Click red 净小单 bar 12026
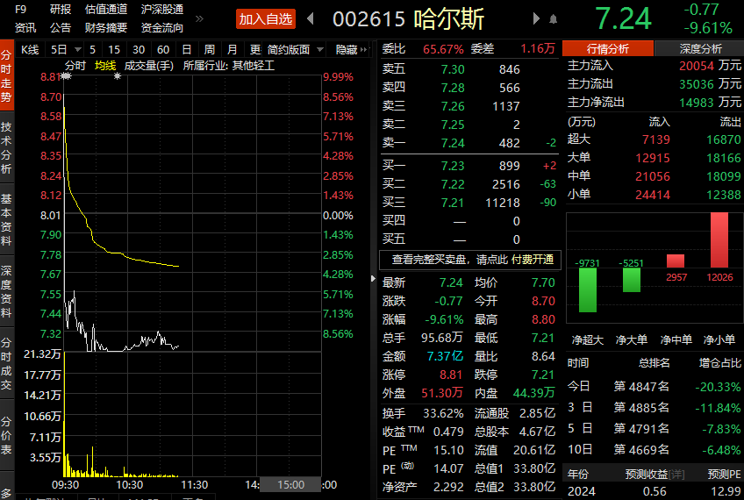This screenshot has width=744, height=500. [x=719, y=240]
